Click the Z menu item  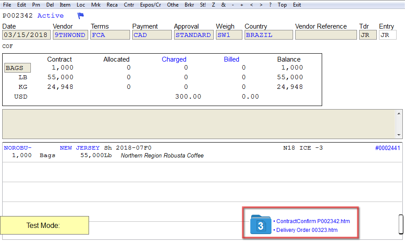(213, 5)
